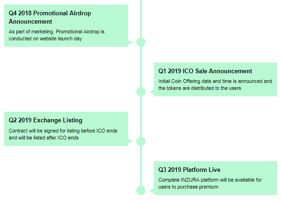Click the ICO Sale card's pointer arrow
This screenshot has width=281, height=202.
click(152, 92)
